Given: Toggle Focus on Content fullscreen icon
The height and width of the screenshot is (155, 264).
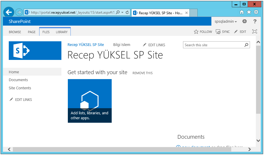Looking at the screenshot, I should click(x=255, y=31).
